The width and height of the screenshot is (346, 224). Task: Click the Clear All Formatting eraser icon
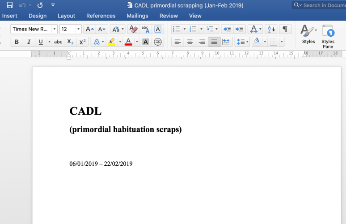(133, 29)
